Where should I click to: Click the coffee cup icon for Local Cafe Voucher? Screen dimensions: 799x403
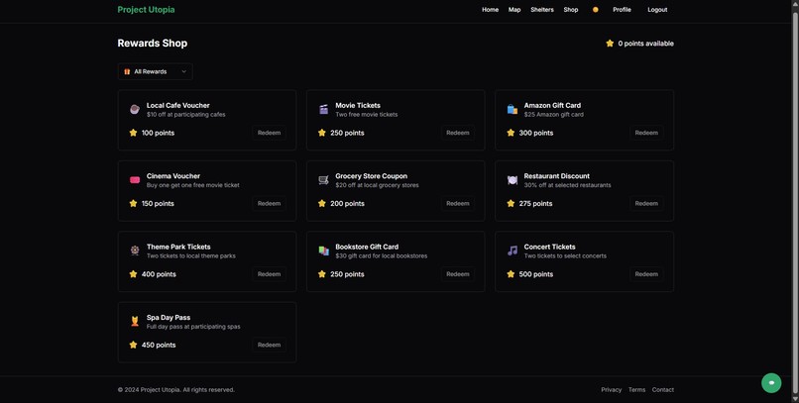[135, 109]
